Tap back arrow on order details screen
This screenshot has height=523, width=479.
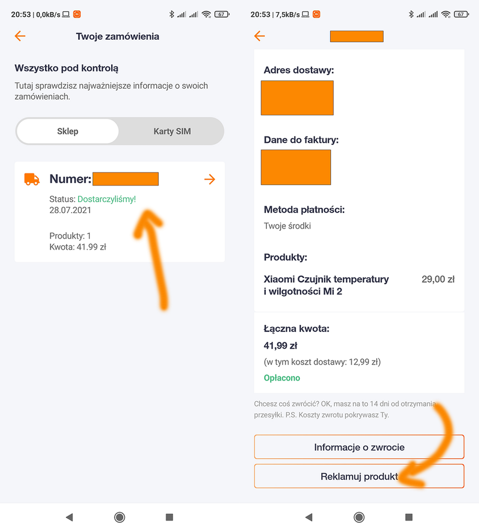click(259, 36)
